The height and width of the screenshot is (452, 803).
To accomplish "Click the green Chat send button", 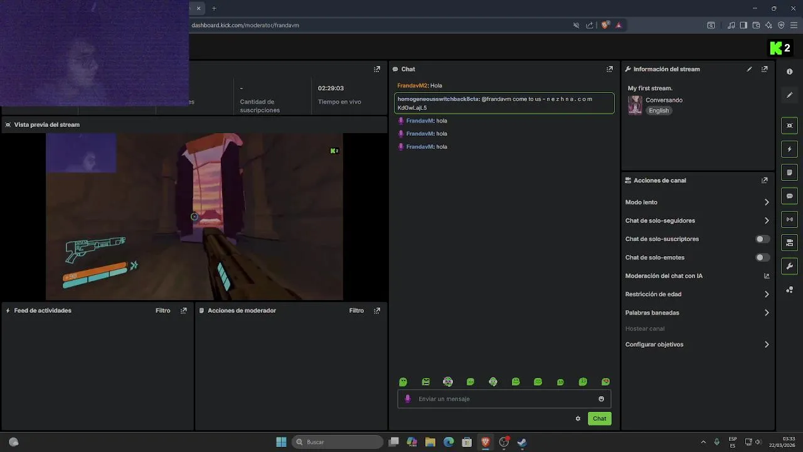I will pos(599,419).
